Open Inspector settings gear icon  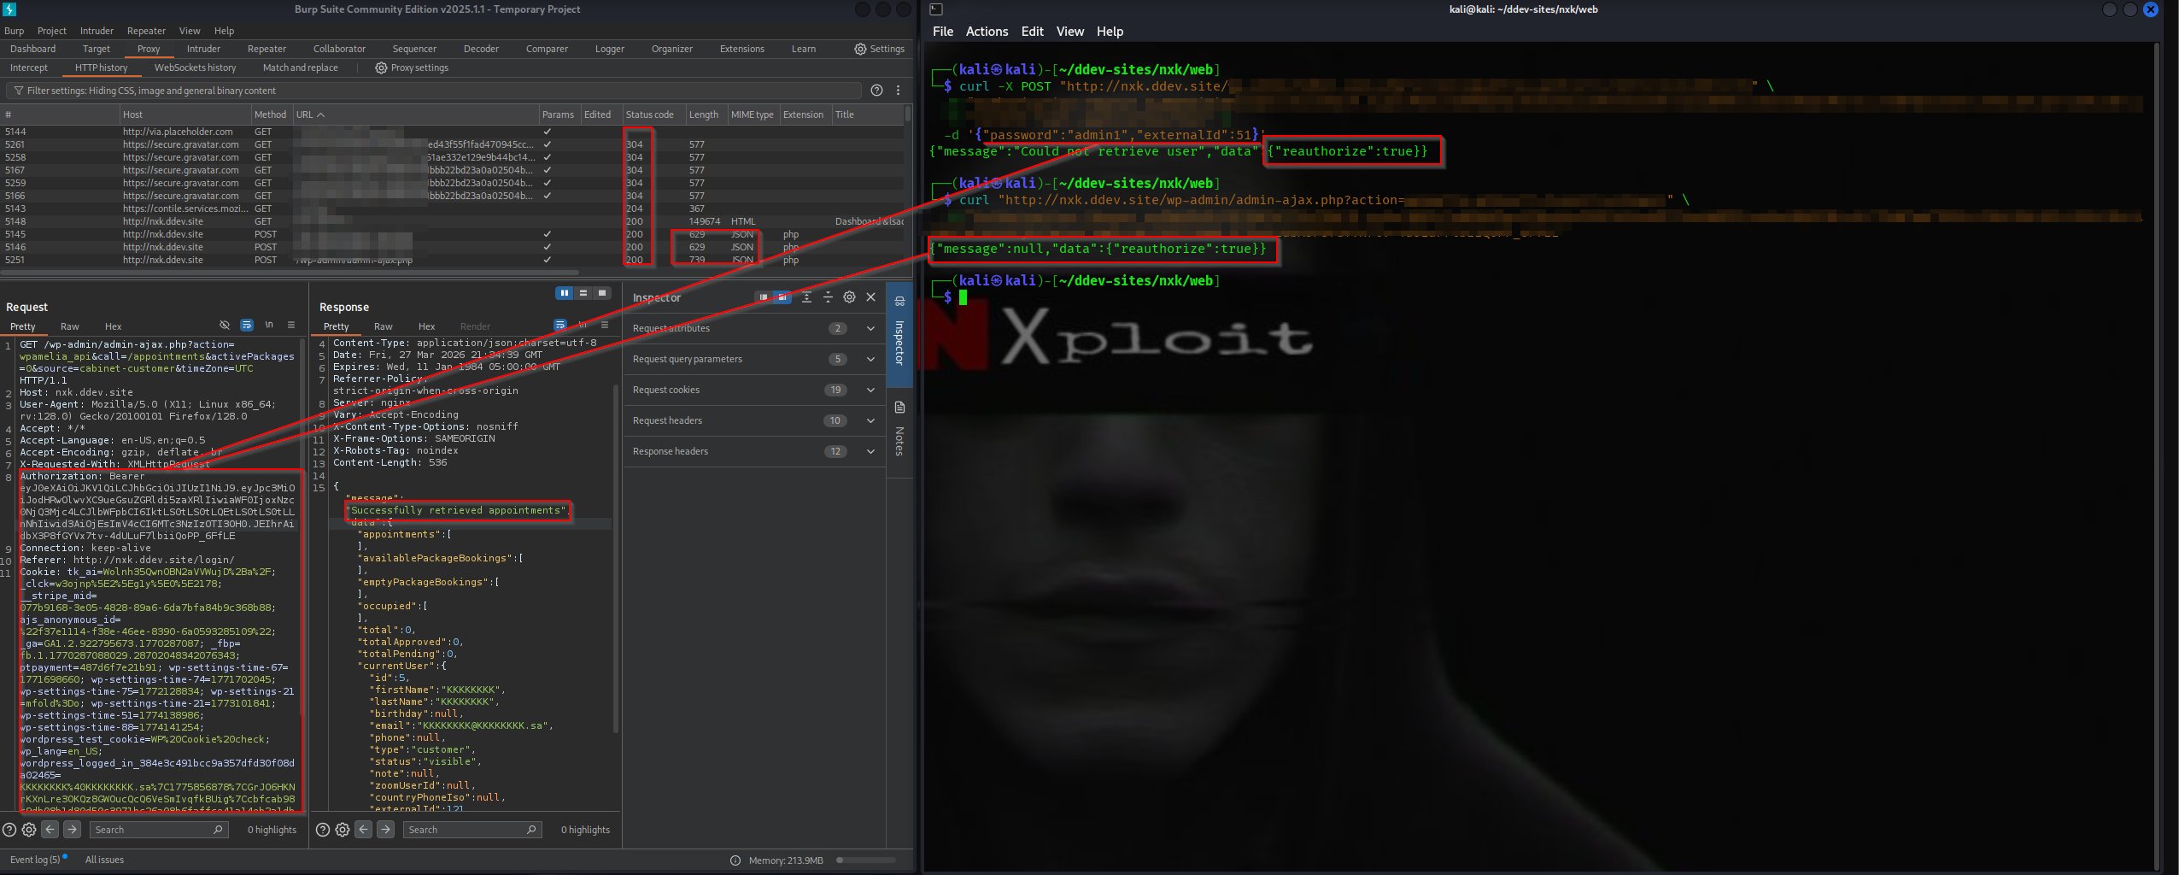(849, 297)
